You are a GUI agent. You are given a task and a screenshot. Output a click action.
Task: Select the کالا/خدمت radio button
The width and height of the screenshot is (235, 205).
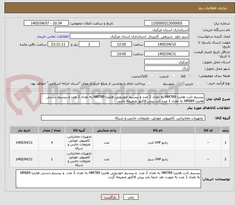coord(152,76)
